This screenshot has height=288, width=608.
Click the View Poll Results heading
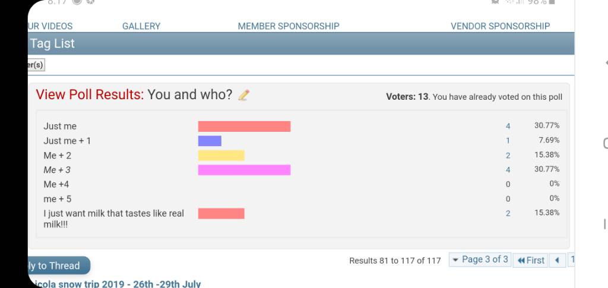click(90, 94)
